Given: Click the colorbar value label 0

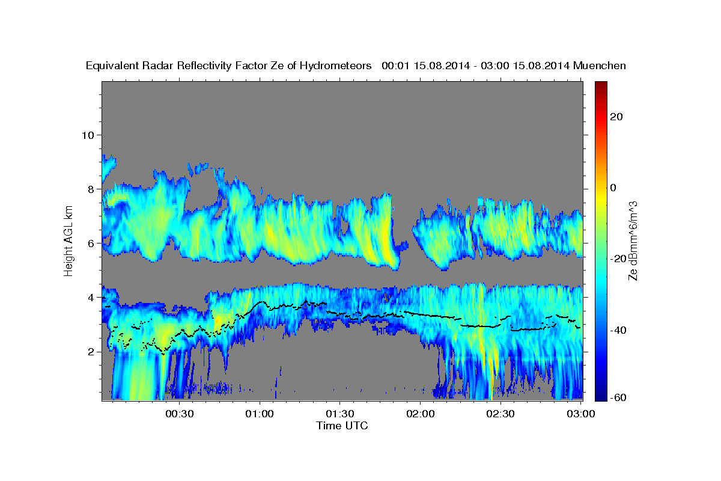Looking at the screenshot, I should [x=613, y=188].
